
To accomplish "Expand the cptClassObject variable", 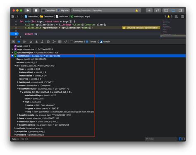I will point(12,52).
